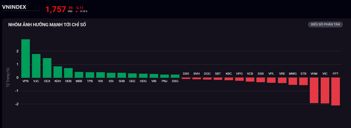Click the DXG bar

click(x=175, y=76)
